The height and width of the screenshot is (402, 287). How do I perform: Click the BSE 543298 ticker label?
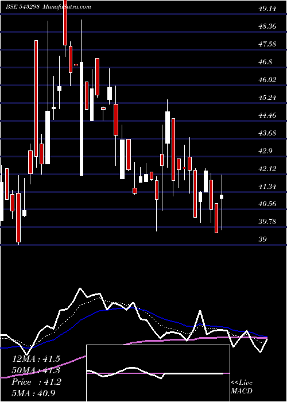[22, 7]
